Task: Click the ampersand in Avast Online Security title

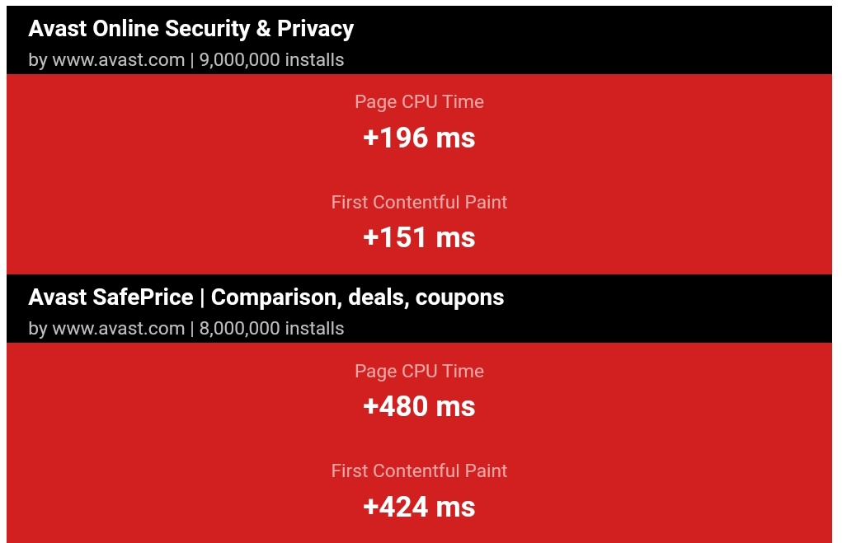Action: click(263, 29)
